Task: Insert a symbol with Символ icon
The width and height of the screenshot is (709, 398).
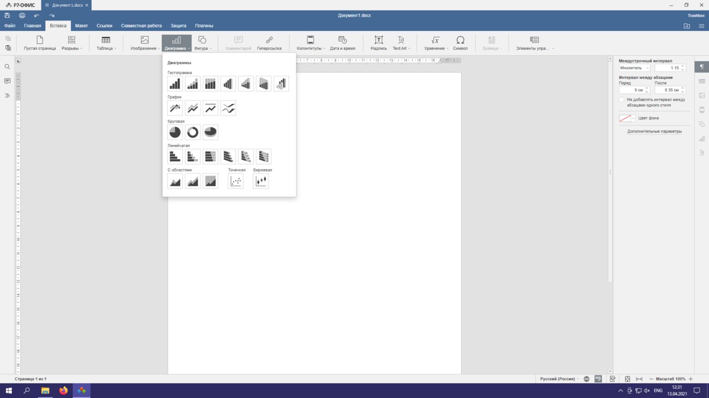Action: [x=460, y=43]
